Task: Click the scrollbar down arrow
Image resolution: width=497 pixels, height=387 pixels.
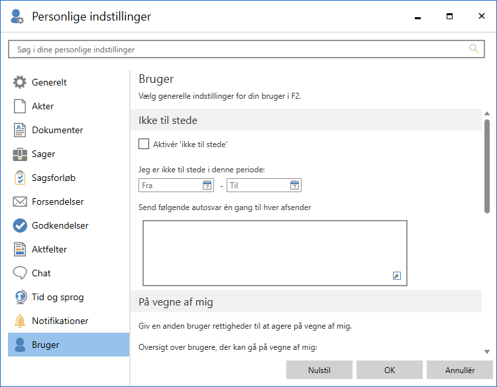Action: pyautogui.click(x=487, y=352)
